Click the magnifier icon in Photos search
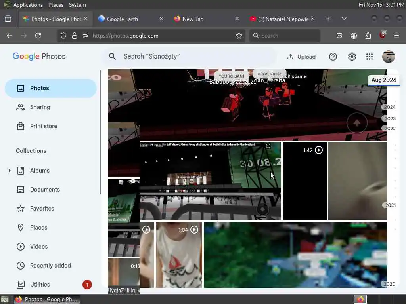This screenshot has height=304, width=406. pos(112,56)
